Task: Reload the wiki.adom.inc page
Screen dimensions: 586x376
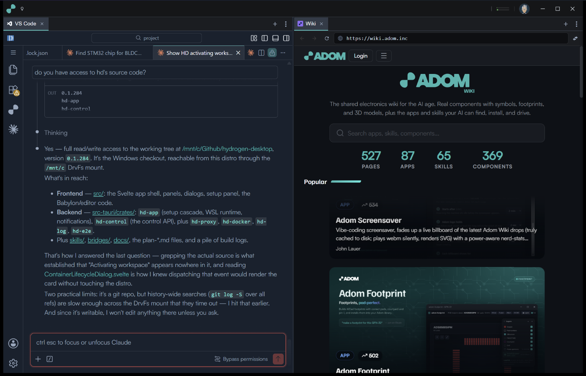Action: (327, 38)
